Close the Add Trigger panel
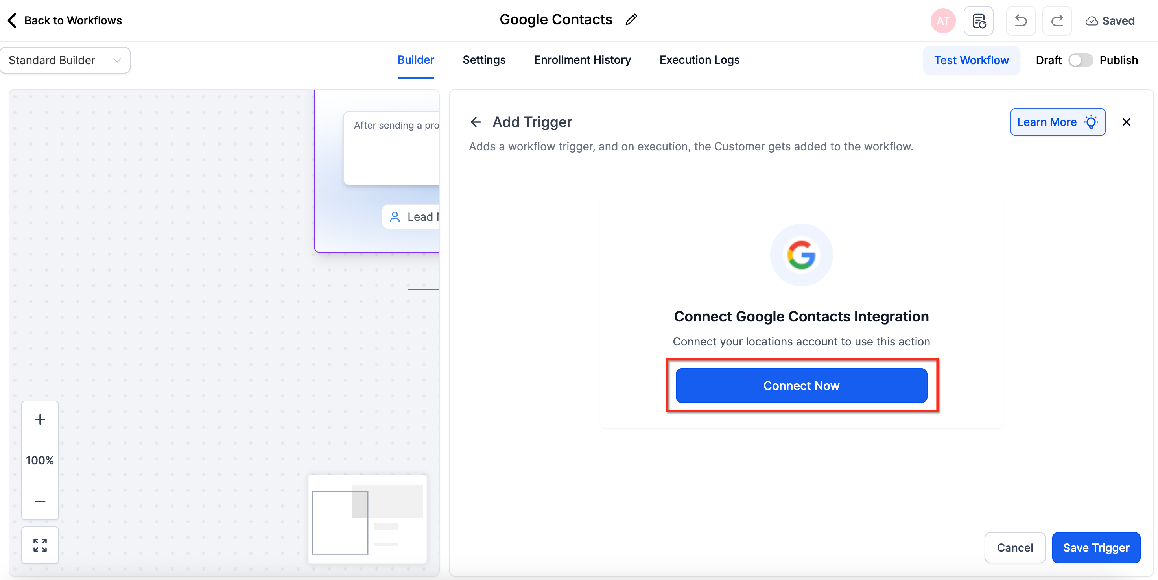The image size is (1158, 580). 1126,122
